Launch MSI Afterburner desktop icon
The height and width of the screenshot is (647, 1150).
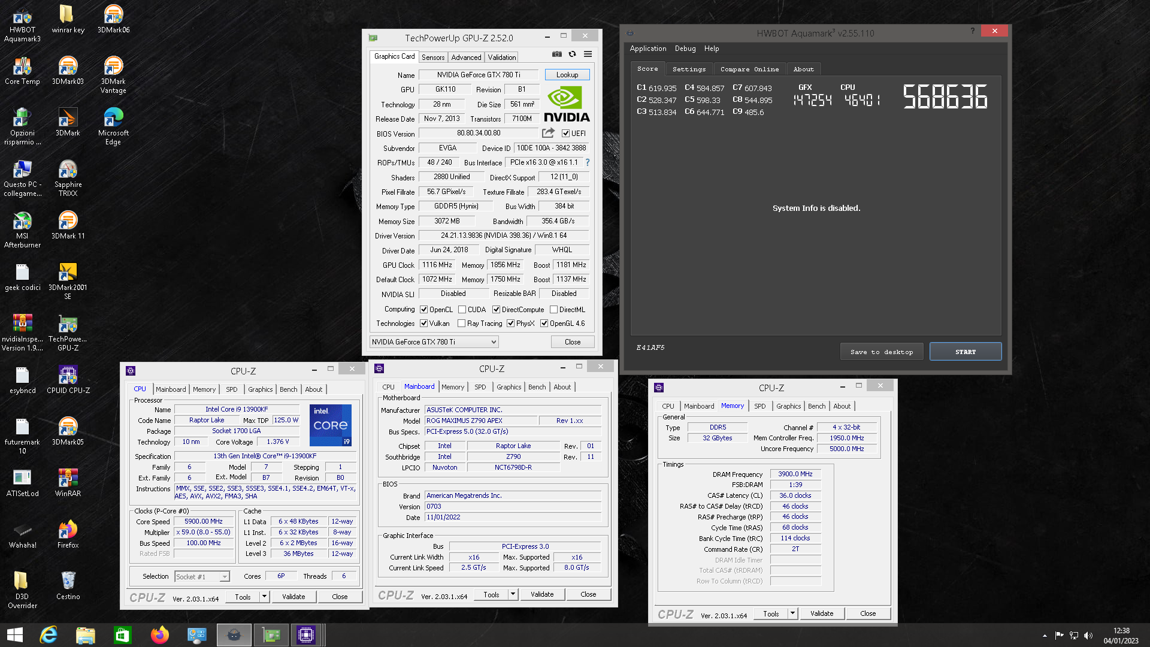point(22,230)
